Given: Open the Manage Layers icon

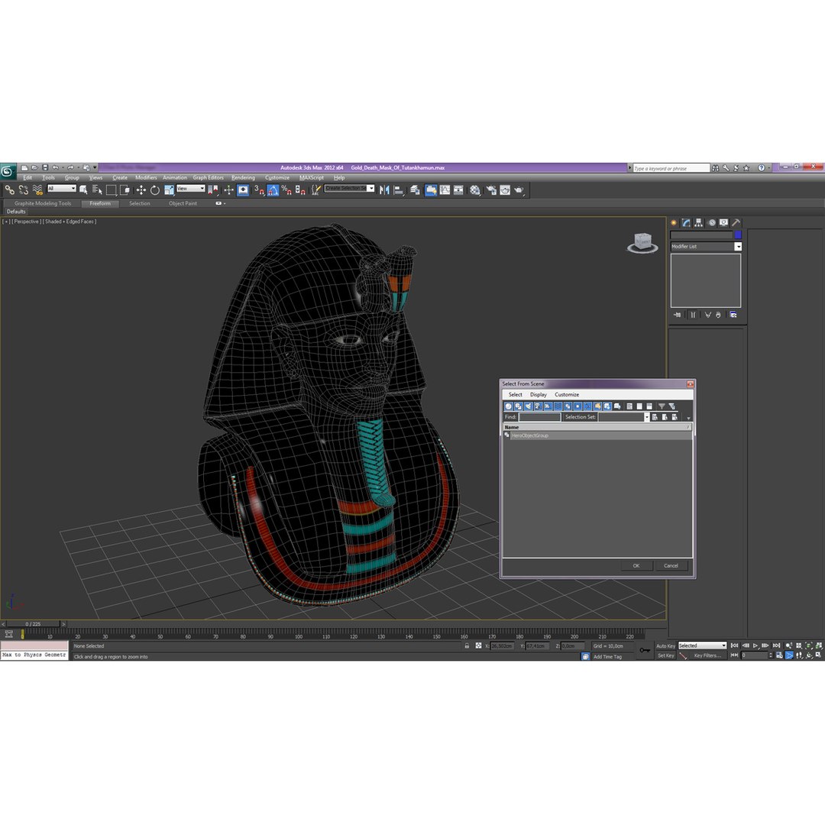Looking at the screenshot, I should [415, 190].
